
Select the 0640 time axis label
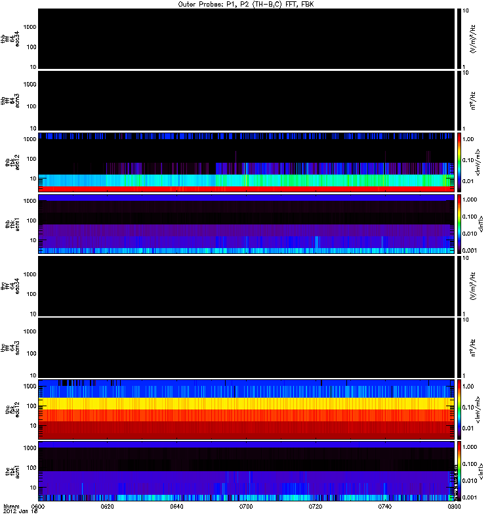pyautogui.click(x=176, y=506)
